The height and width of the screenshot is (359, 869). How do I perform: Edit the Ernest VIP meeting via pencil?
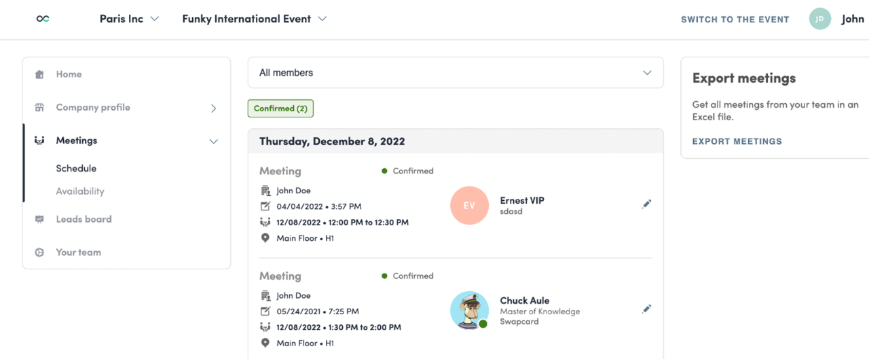pos(646,204)
